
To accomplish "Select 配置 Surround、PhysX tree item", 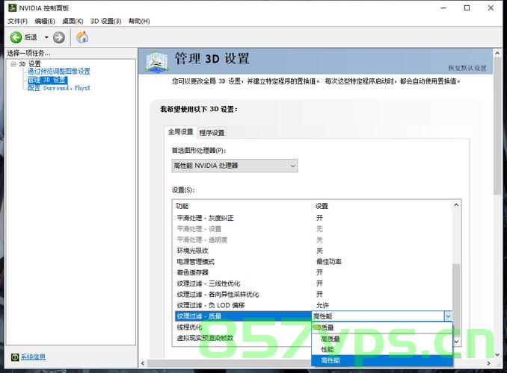I will point(59,88).
